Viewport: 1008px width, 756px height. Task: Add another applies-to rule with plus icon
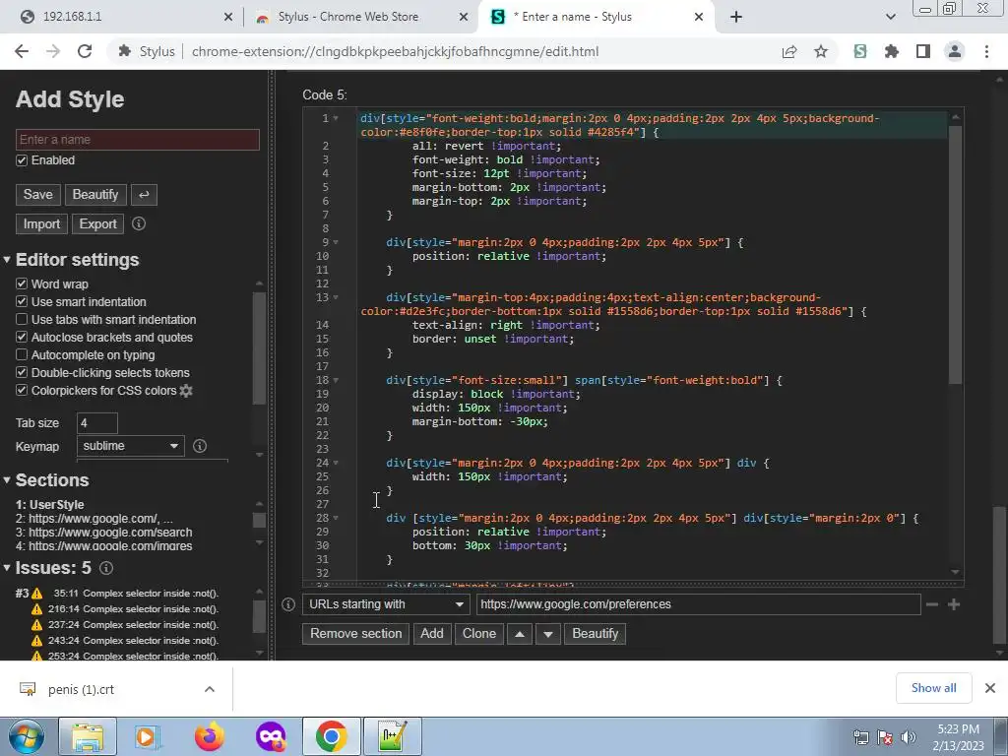click(954, 604)
